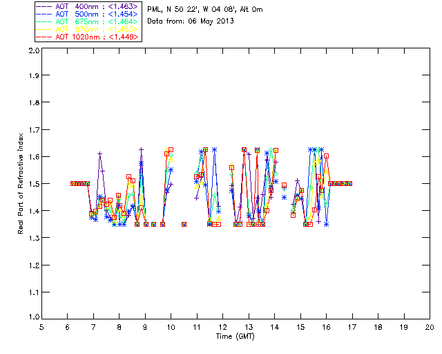Click the AOT 400nm legend entry
Viewport: 442px width, 354px height.
tap(88, 6)
